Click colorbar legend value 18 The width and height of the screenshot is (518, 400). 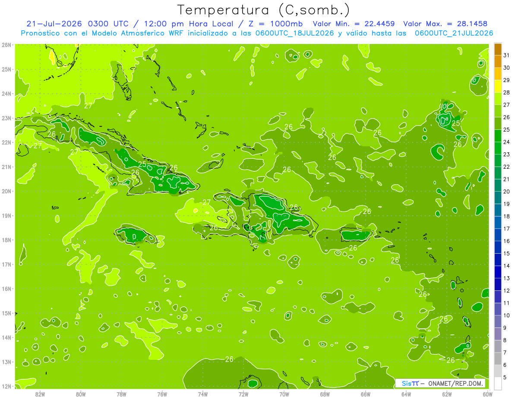pyautogui.click(x=507, y=216)
